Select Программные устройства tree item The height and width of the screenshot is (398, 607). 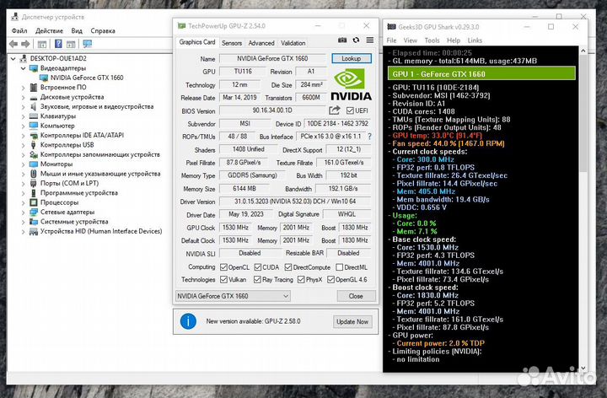click(x=79, y=193)
